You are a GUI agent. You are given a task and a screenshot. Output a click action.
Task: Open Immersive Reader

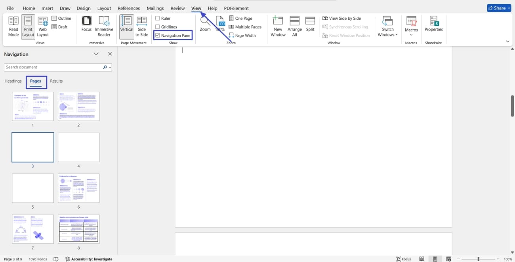(x=104, y=26)
